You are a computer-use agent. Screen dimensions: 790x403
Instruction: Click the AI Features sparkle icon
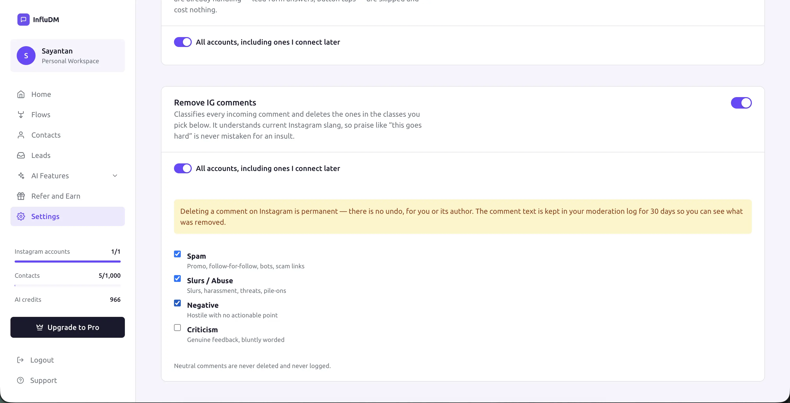21,176
